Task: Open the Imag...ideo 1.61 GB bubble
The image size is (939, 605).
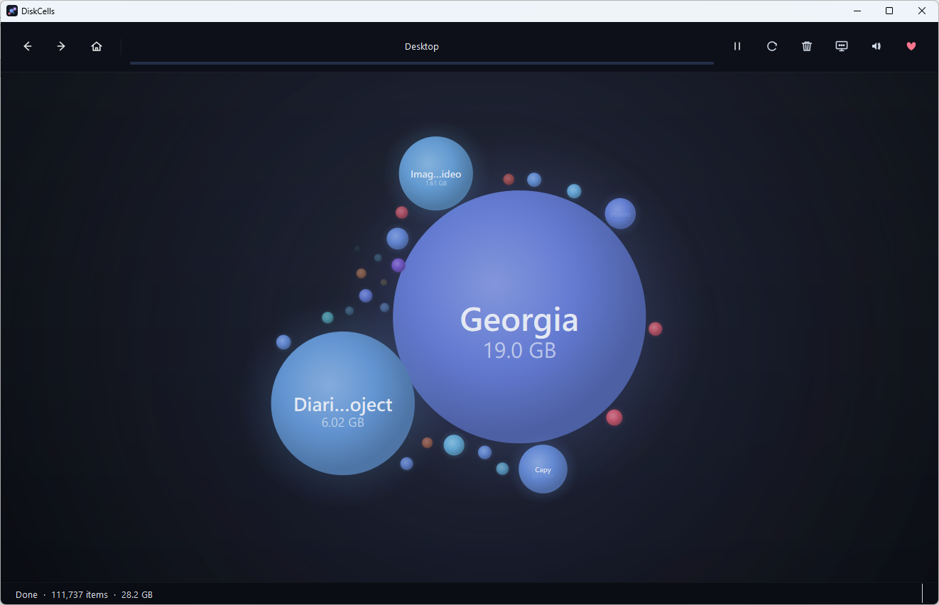Action: [435, 173]
